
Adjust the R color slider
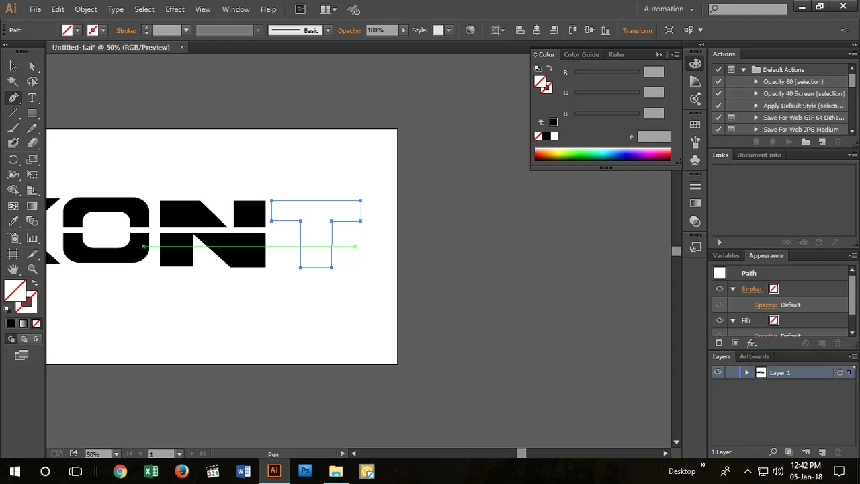(x=607, y=72)
